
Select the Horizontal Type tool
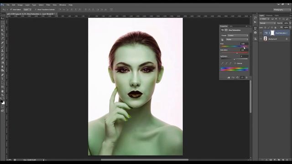[2, 79]
